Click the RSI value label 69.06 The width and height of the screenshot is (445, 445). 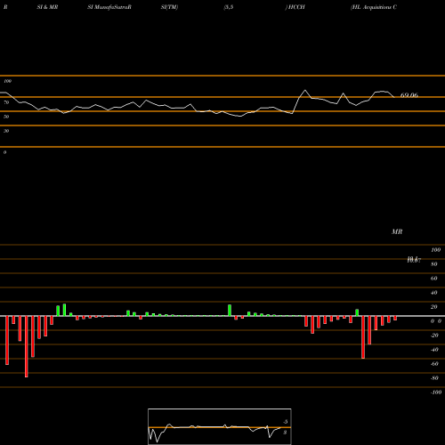(x=409, y=95)
